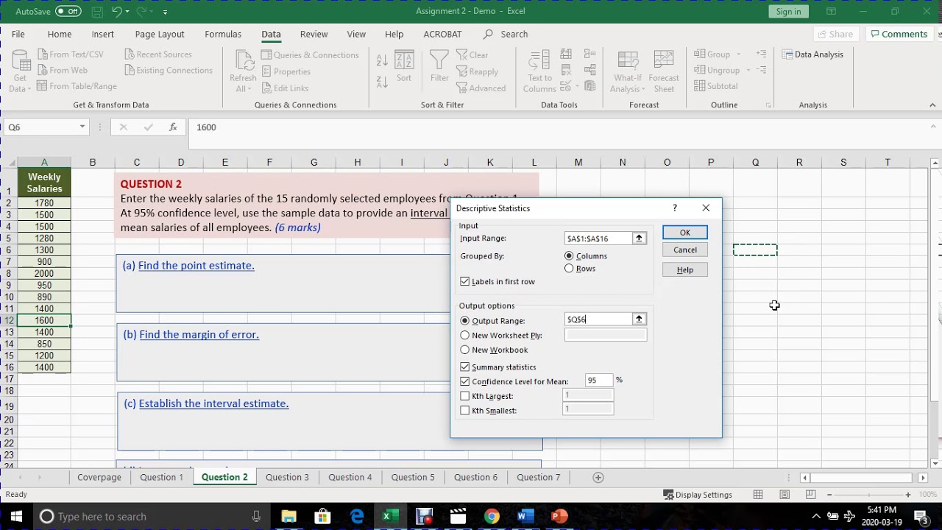Select the Output Range radio button

pyautogui.click(x=465, y=321)
